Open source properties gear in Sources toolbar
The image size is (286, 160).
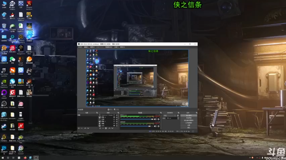click(106, 128)
